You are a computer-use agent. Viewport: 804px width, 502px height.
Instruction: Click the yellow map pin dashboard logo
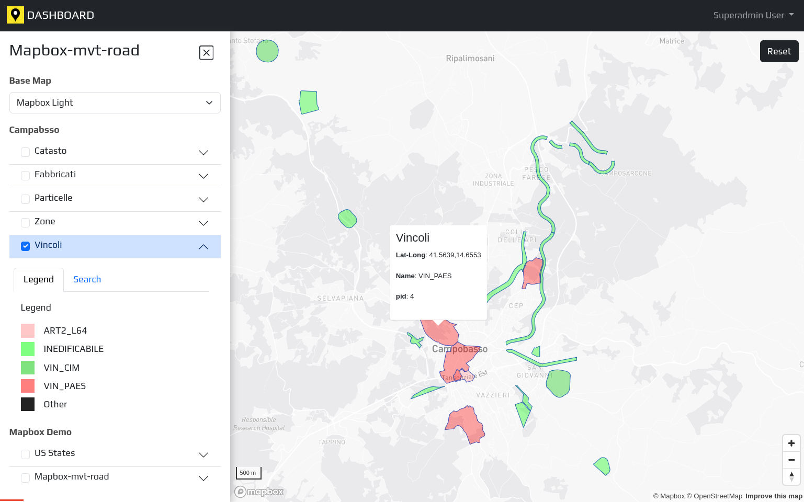click(15, 15)
